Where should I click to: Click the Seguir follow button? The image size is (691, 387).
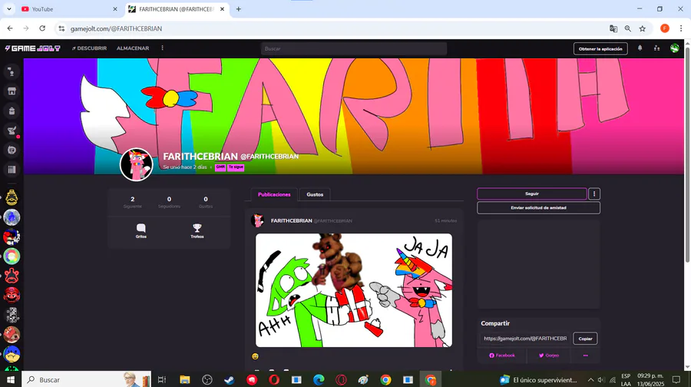click(x=532, y=194)
